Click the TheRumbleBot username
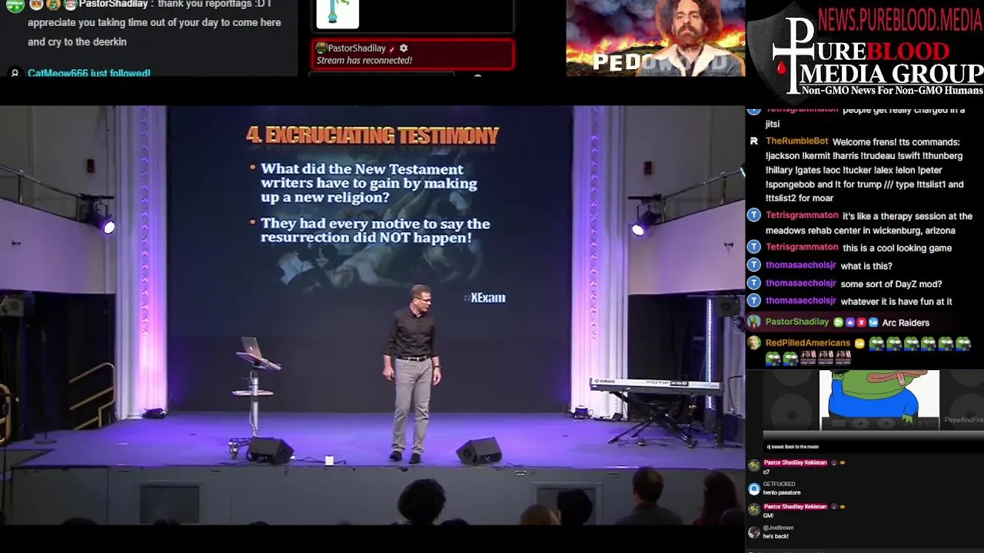Viewport: 984px width, 553px height. pos(796,142)
